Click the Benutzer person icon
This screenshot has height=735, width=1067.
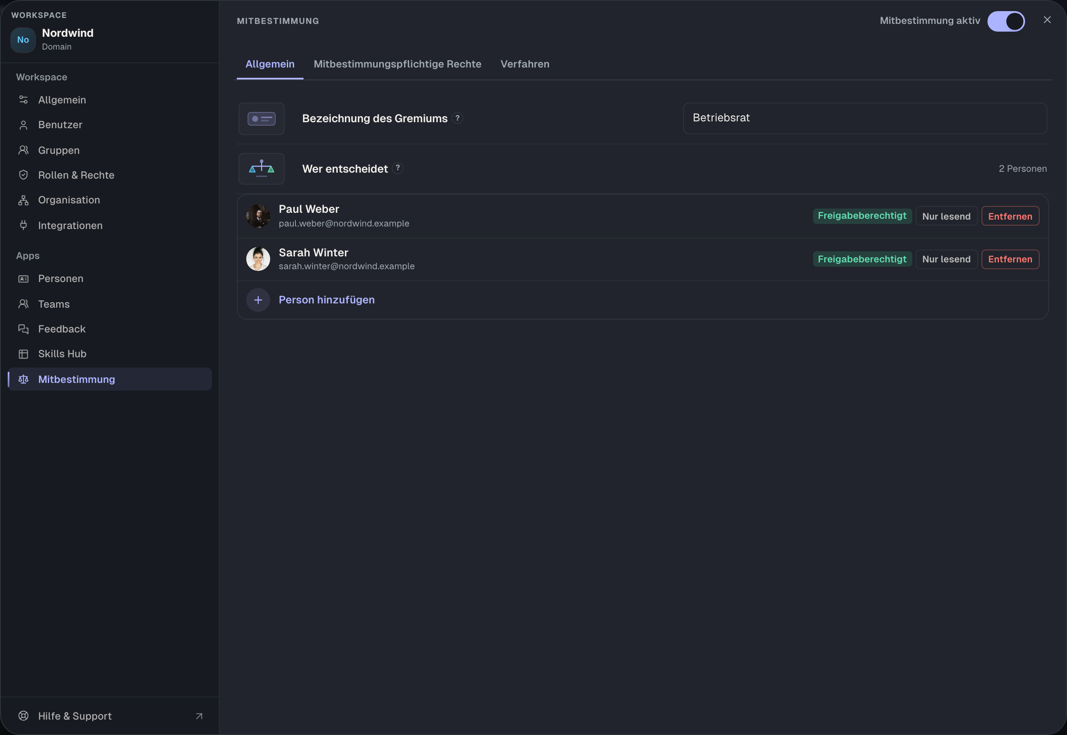[24, 125]
